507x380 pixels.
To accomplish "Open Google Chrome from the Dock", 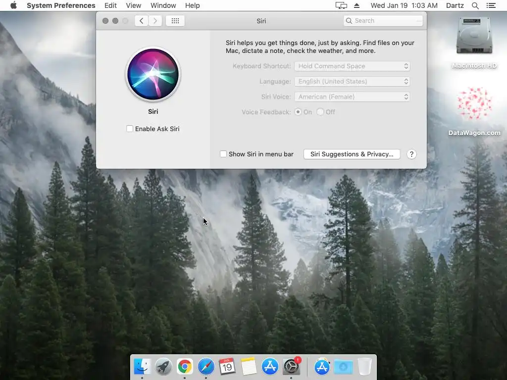I will point(185,367).
